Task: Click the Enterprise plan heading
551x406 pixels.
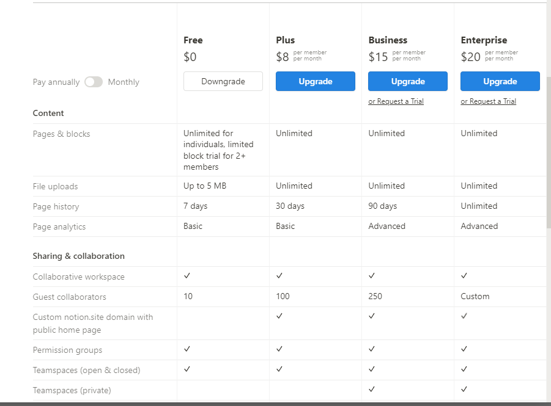Action: pos(484,41)
